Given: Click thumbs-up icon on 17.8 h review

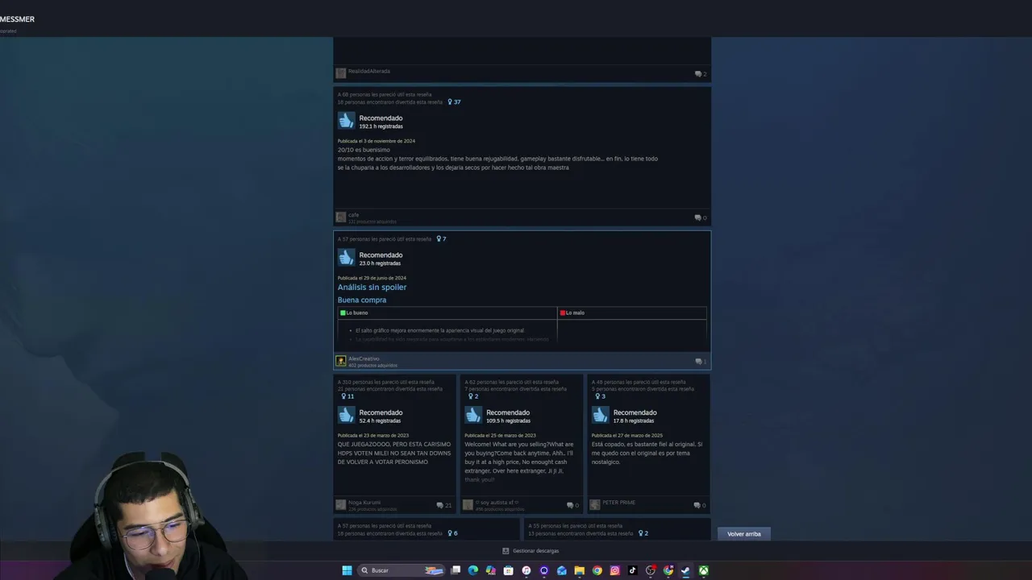Looking at the screenshot, I should click(600, 415).
